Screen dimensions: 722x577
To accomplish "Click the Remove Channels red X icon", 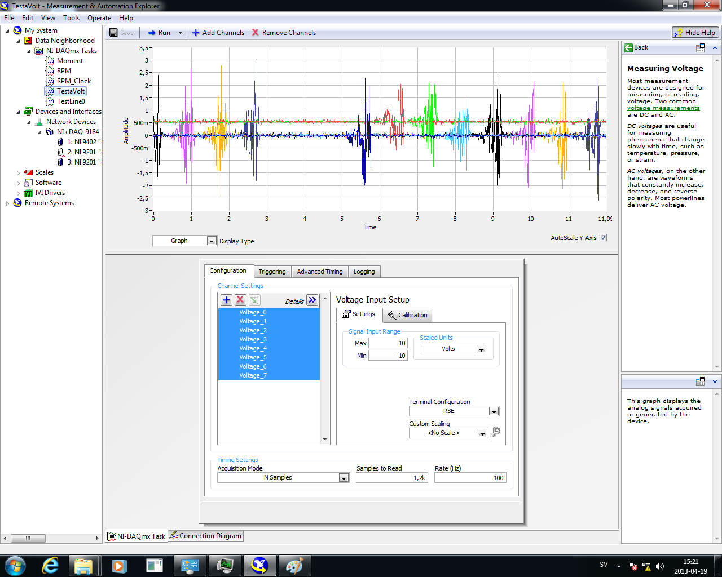I will click(256, 33).
